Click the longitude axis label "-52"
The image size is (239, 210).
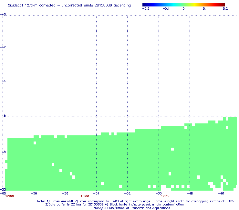[128, 194]
